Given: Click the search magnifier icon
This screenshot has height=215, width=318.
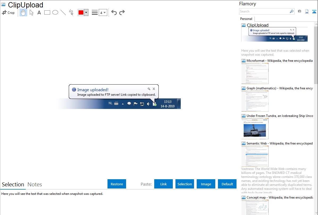Looking at the screenshot, I should pyautogui.click(x=292, y=11).
